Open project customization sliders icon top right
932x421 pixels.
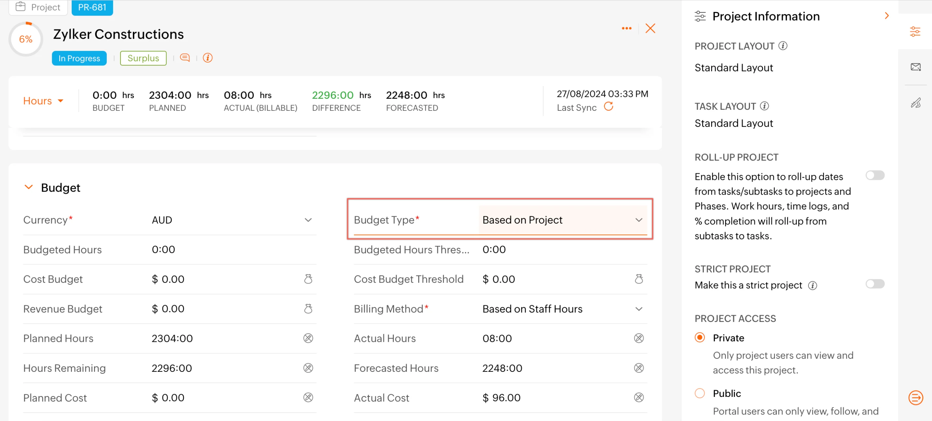tap(916, 32)
